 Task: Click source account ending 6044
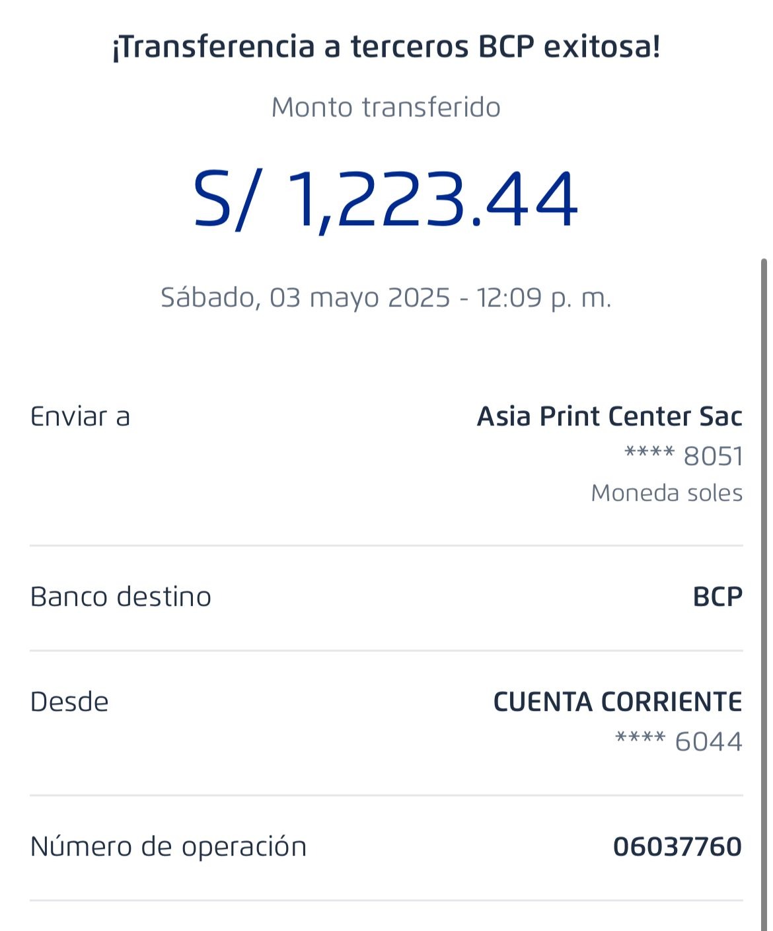click(x=679, y=741)
